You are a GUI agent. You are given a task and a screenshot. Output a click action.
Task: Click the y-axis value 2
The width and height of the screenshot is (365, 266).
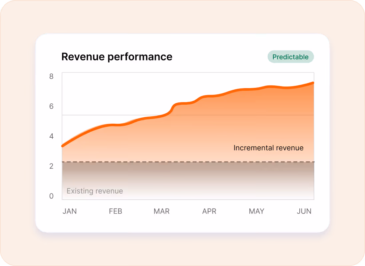[x=51, y=166]
